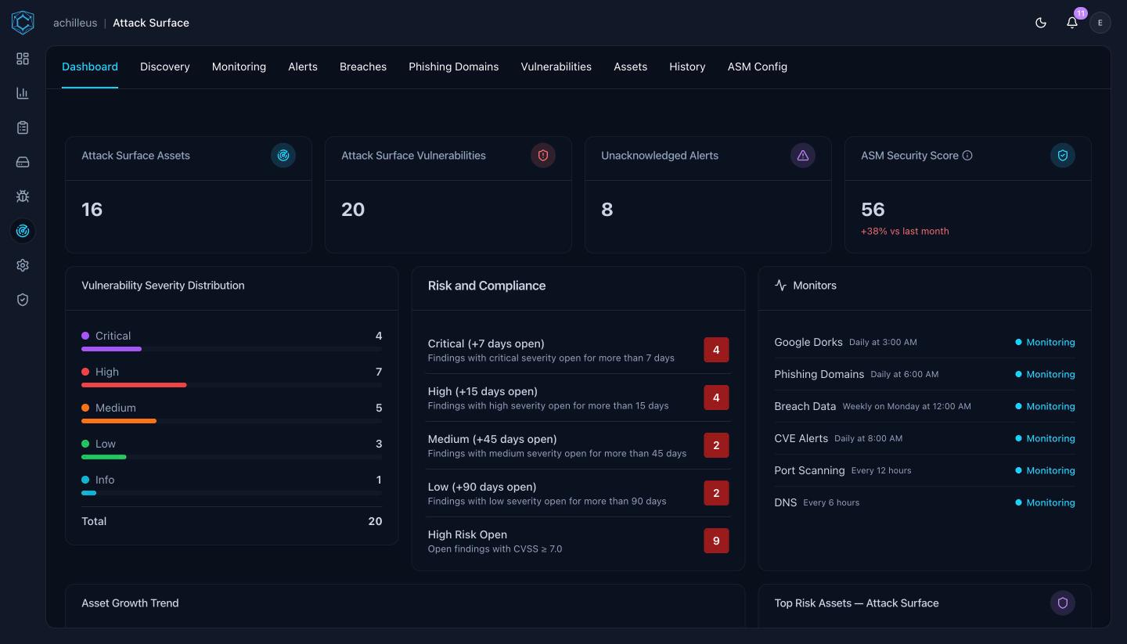Click Monitoring status for DNS
The image size is (1127, 644).
coord(1046,502)
